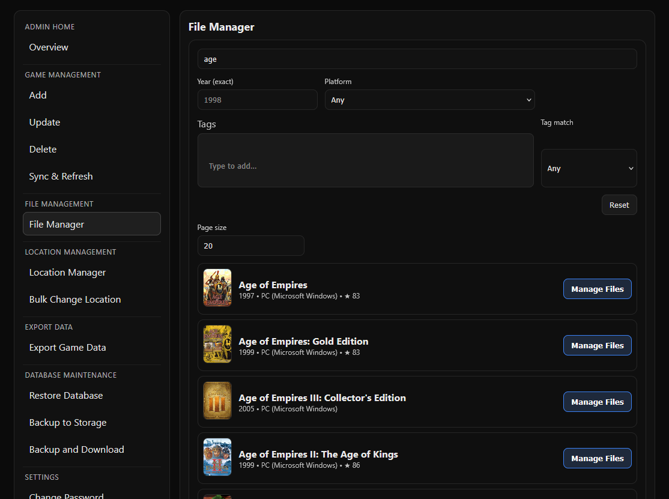Click the Gold Edition cover thumbnail
Screen dimensions: 669x499
click(x=217, y=344)
